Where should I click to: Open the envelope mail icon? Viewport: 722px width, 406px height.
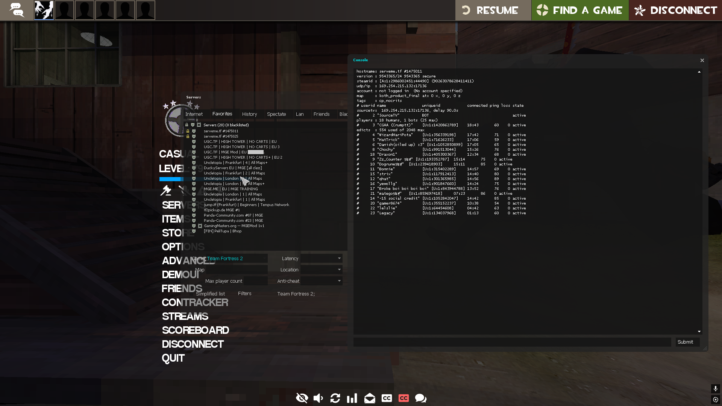370,398
